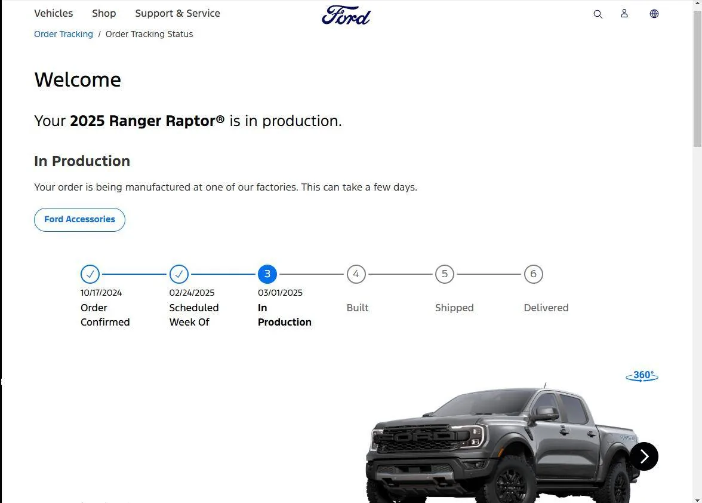Click the Delivered step label

[x=546, y=308]
